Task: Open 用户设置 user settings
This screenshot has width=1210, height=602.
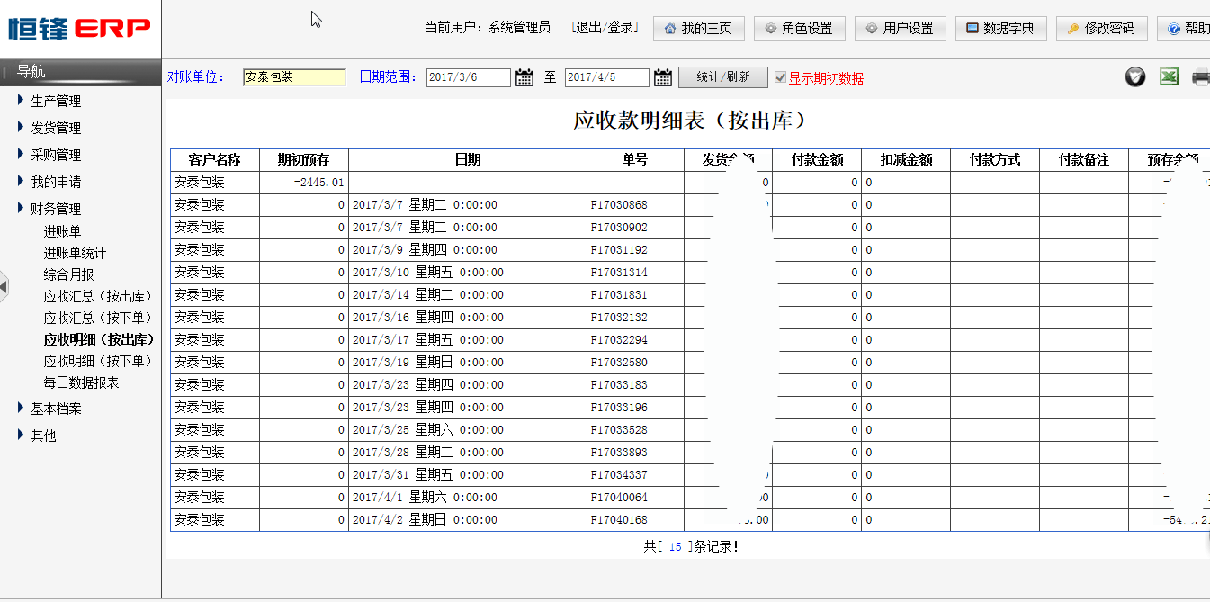Action: (x=900, y=29)
